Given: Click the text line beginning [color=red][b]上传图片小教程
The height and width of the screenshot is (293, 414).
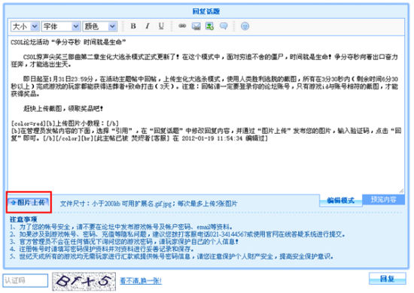Looking at the screenshot, I should click(65, 123).
